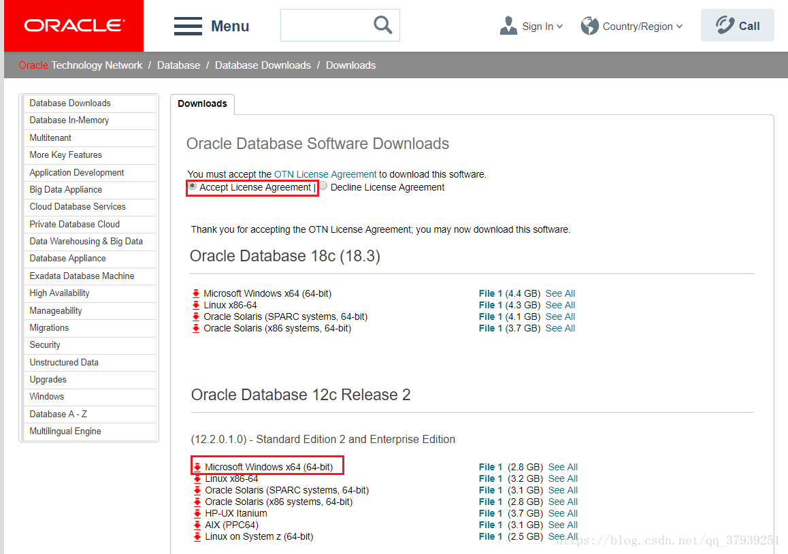Screen dimensions: 788x554
Task: Click the magnifier search icon
Action: pos(383,25)
